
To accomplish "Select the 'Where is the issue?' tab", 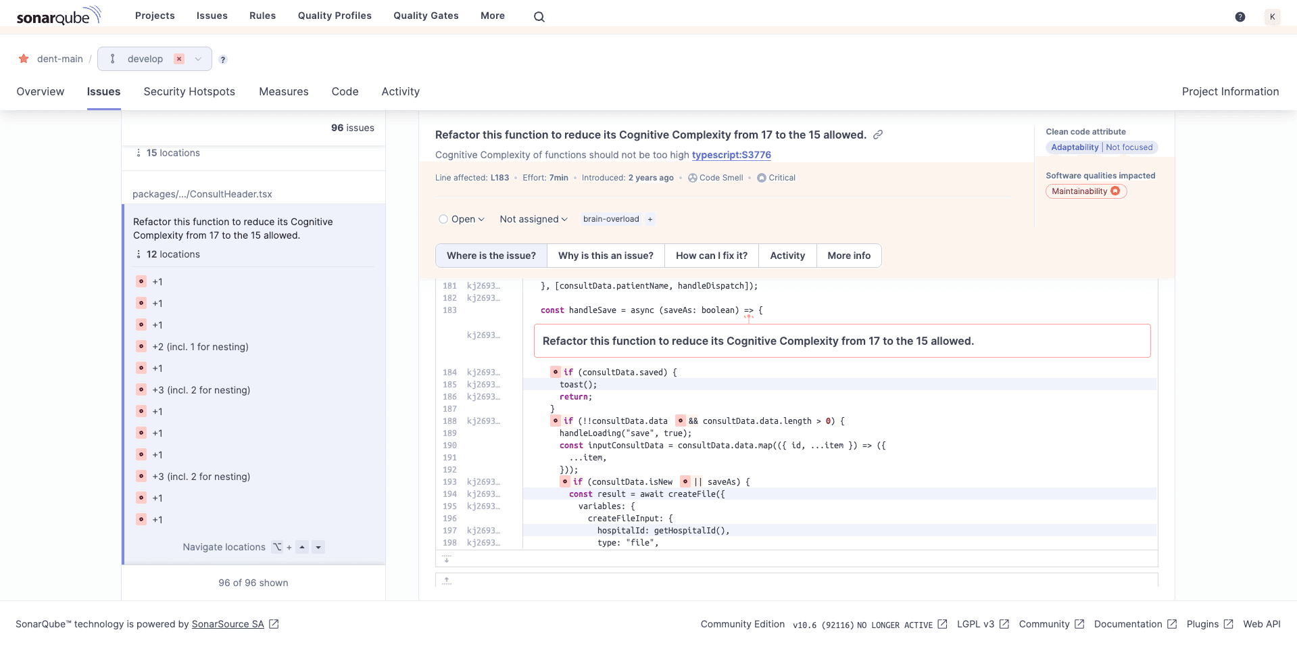I will [491, 256].
